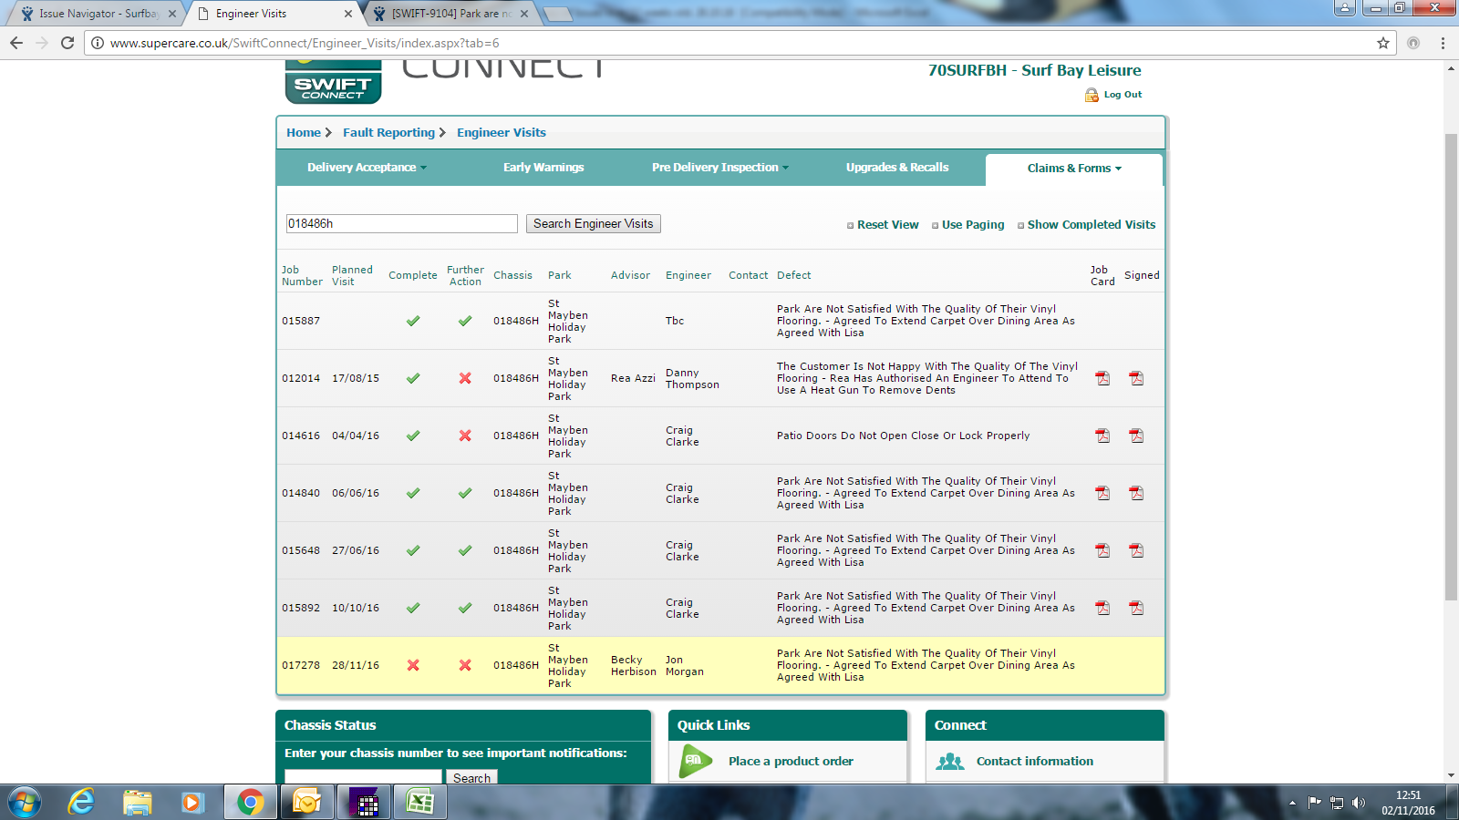Open Signed PDF for job 014616
Viewport: 1459px width, 820px height.
pos(1136,436)
